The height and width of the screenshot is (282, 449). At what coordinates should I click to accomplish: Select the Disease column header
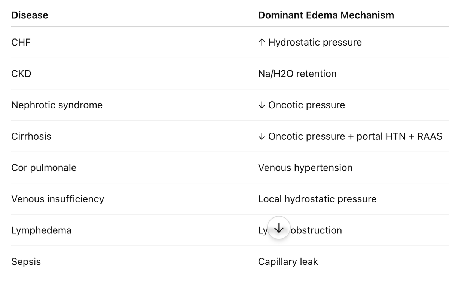[30, 15]
